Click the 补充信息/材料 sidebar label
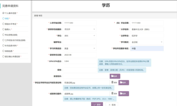The image size is (177, 106). click(11, 46)
